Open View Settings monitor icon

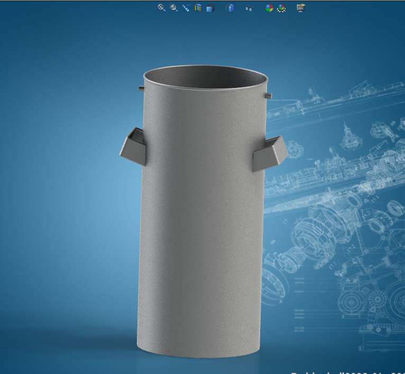point(301,8)
